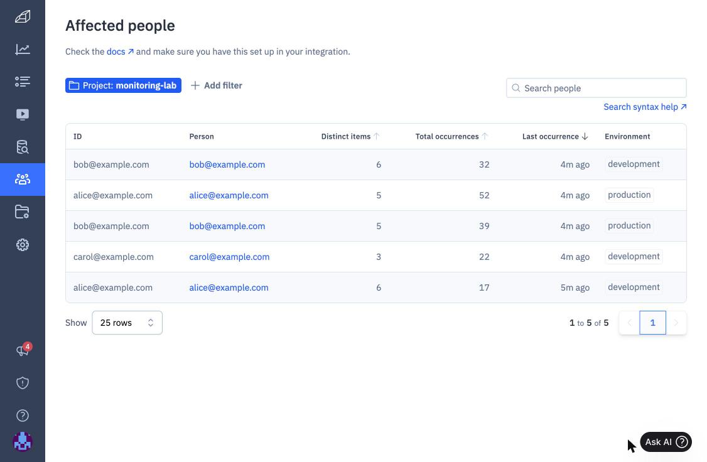Open the user avatar at sidebar bottom
The image size is (707, 462).
[23, 442]
